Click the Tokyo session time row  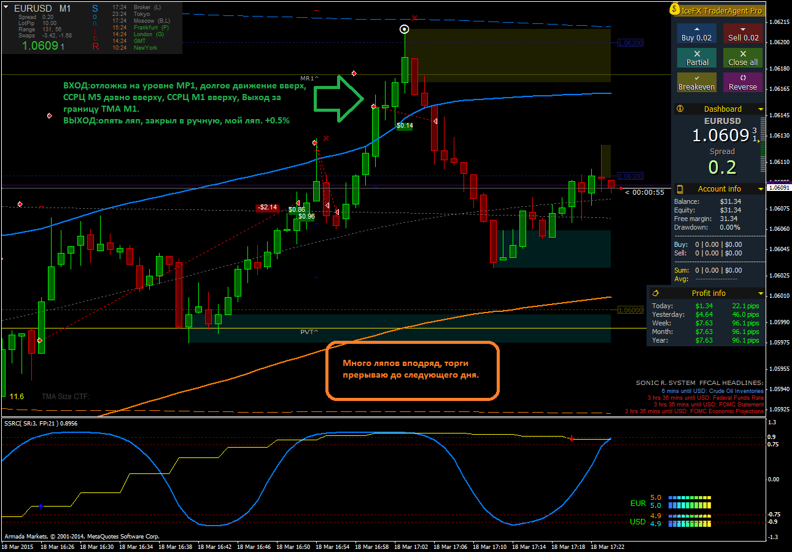[131, 14]
